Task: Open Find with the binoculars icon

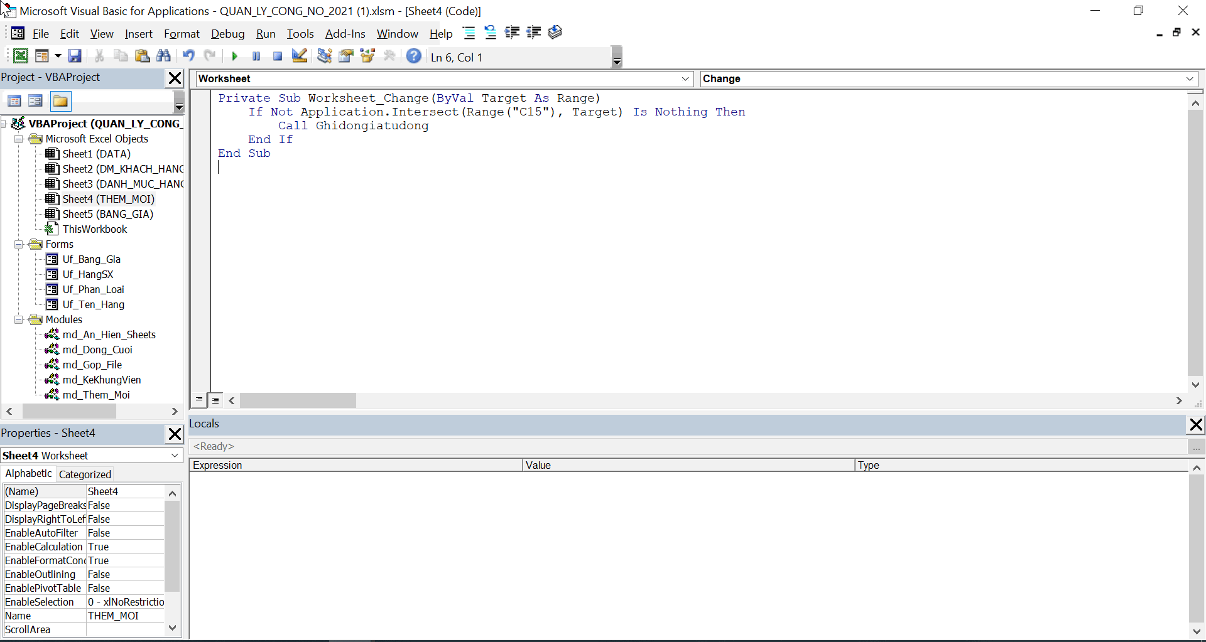Action: pos(164,56)
